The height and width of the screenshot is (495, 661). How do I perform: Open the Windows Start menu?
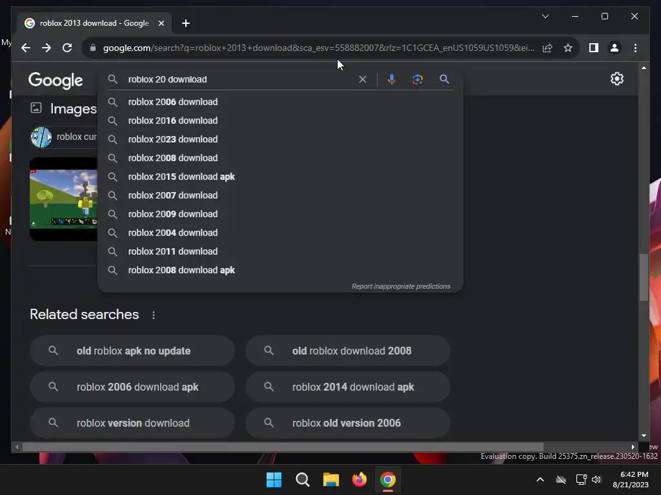[274, 480]
